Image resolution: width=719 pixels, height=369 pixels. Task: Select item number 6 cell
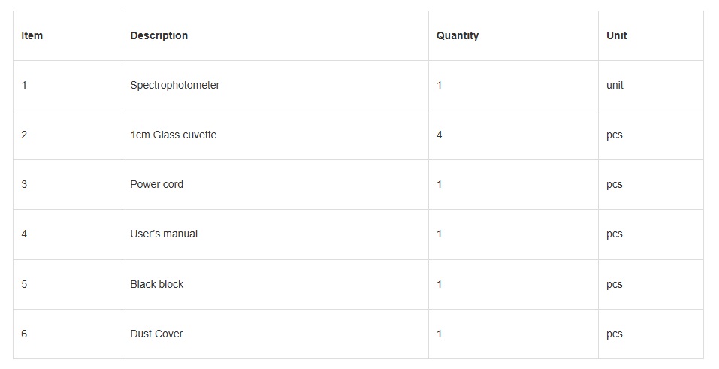click(x=24, y=334)
